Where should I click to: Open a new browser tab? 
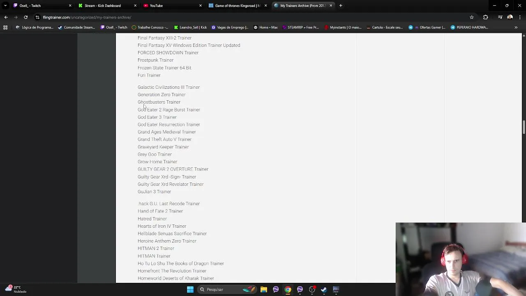[341, 6]
